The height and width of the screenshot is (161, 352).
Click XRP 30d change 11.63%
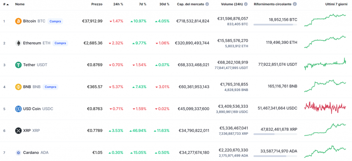click(162, 131)
